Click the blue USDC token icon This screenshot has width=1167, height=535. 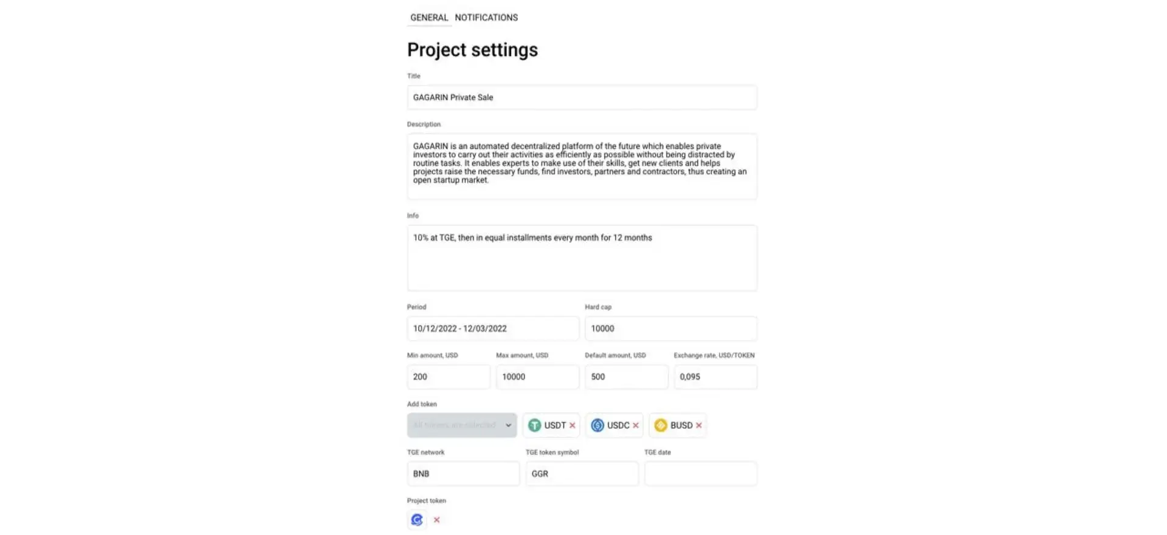[597, 426]
